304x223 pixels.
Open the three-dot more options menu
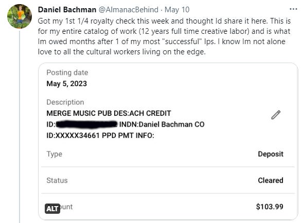(x=293, y=9)
